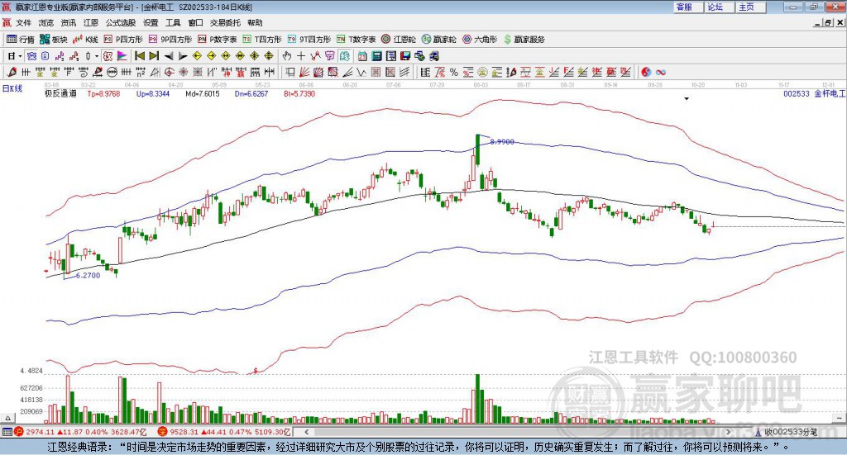Click the 主页 homepage button
The height and width of the screenshot is (455, 847).
(751, 7)
